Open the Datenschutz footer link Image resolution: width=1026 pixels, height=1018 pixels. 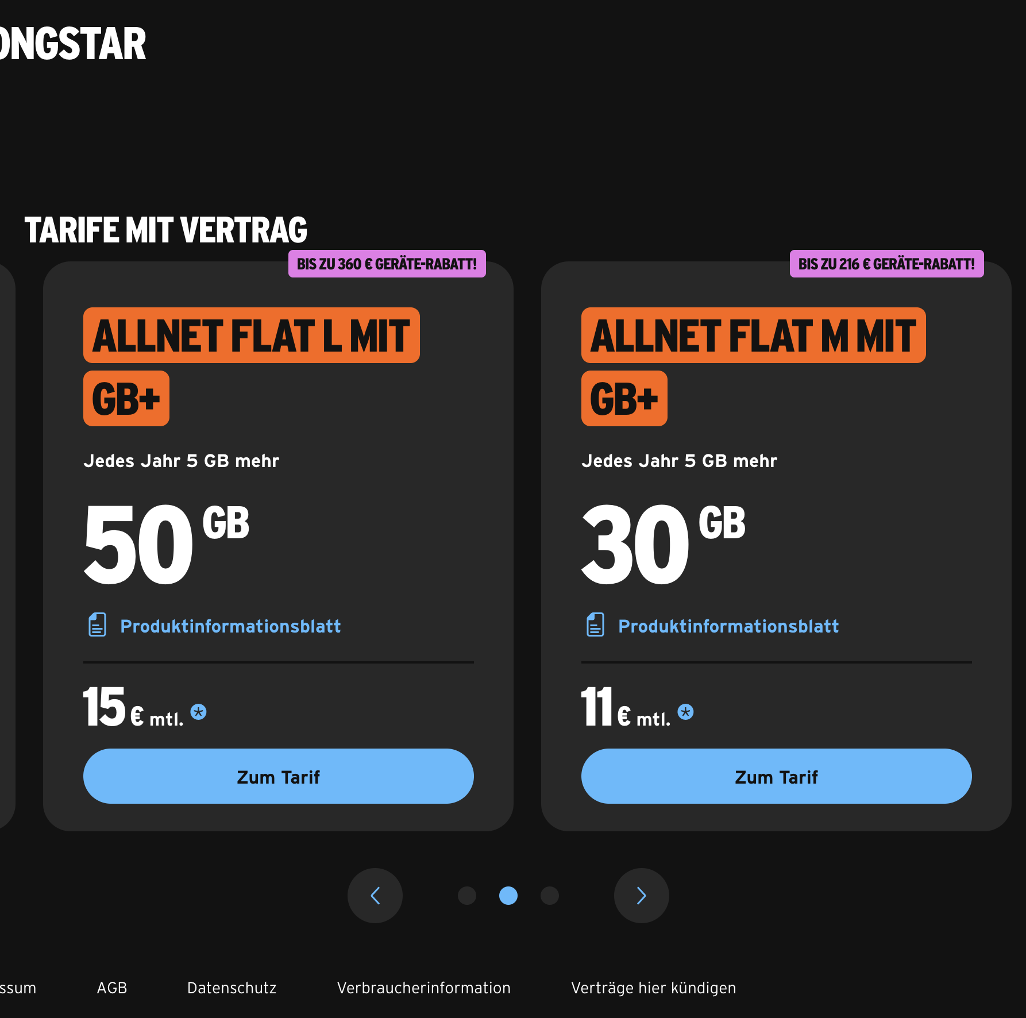tap(232, 988)
